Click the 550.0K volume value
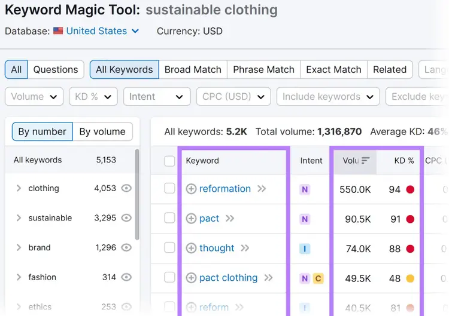The width and height of the screenshot is (449, 316). point(355,189)
